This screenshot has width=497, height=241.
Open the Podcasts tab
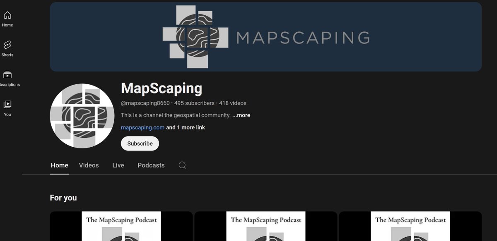(x=151, y=165)
